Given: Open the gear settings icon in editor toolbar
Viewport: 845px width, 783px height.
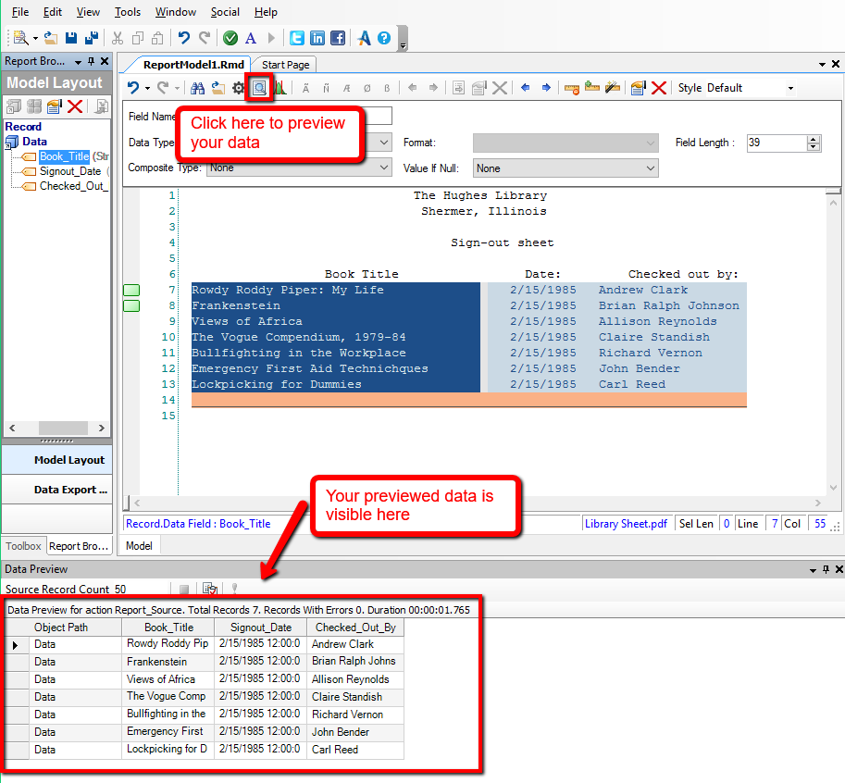Looking at the screenshot, I should pos(238,88).
